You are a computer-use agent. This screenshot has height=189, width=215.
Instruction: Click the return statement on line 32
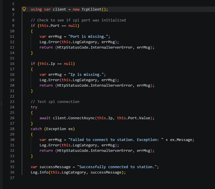(x=97, y=151)
